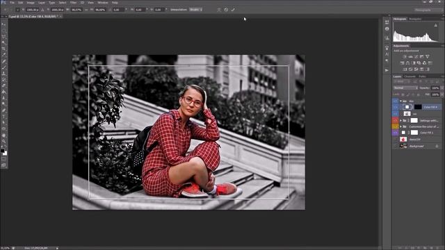The height and width of the screenshot is (250, 445).
Task: Select the Brush tool
Action: [x=3, y=67]
